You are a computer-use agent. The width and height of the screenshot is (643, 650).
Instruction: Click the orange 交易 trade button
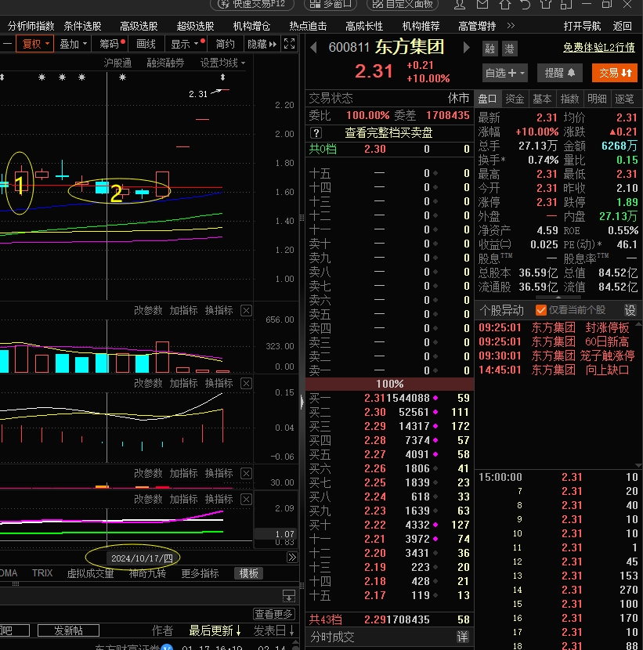click(616, 73)
